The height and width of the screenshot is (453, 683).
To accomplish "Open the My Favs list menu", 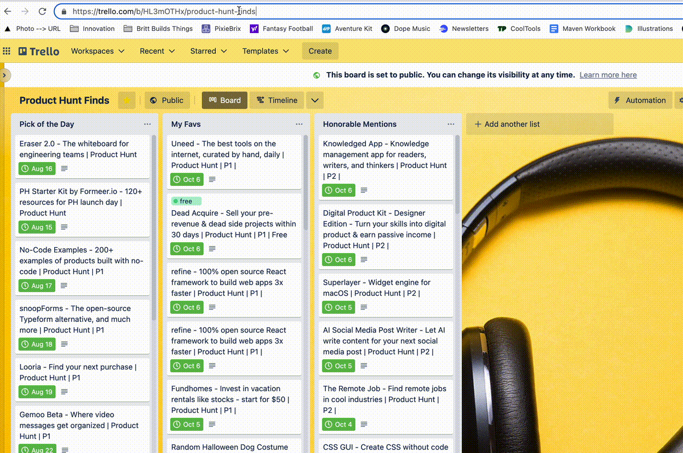I will pos(299,124).
